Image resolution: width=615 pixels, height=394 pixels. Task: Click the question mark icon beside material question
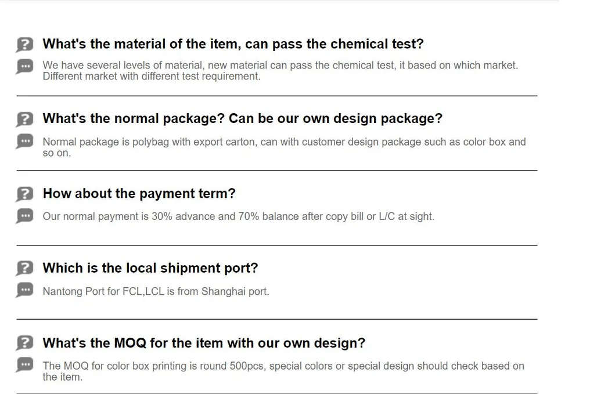point(24,45)
